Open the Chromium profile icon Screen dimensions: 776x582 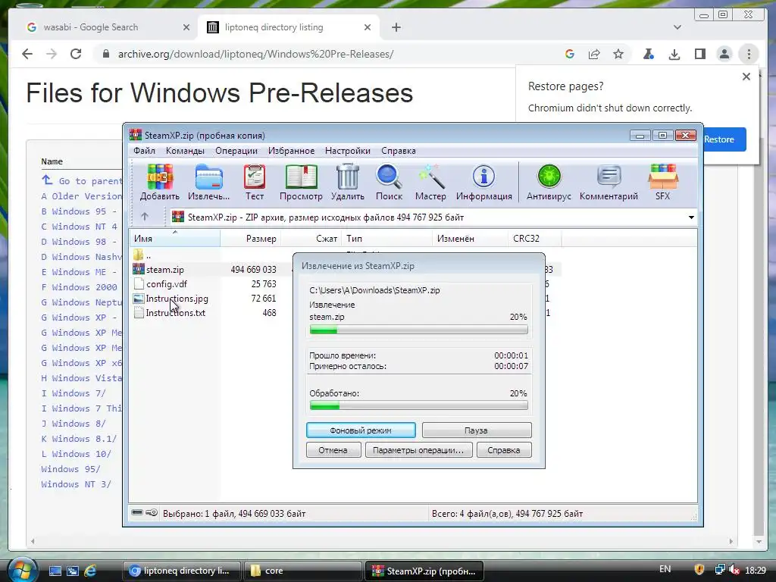pyautogui.click(x=724, y=54)
